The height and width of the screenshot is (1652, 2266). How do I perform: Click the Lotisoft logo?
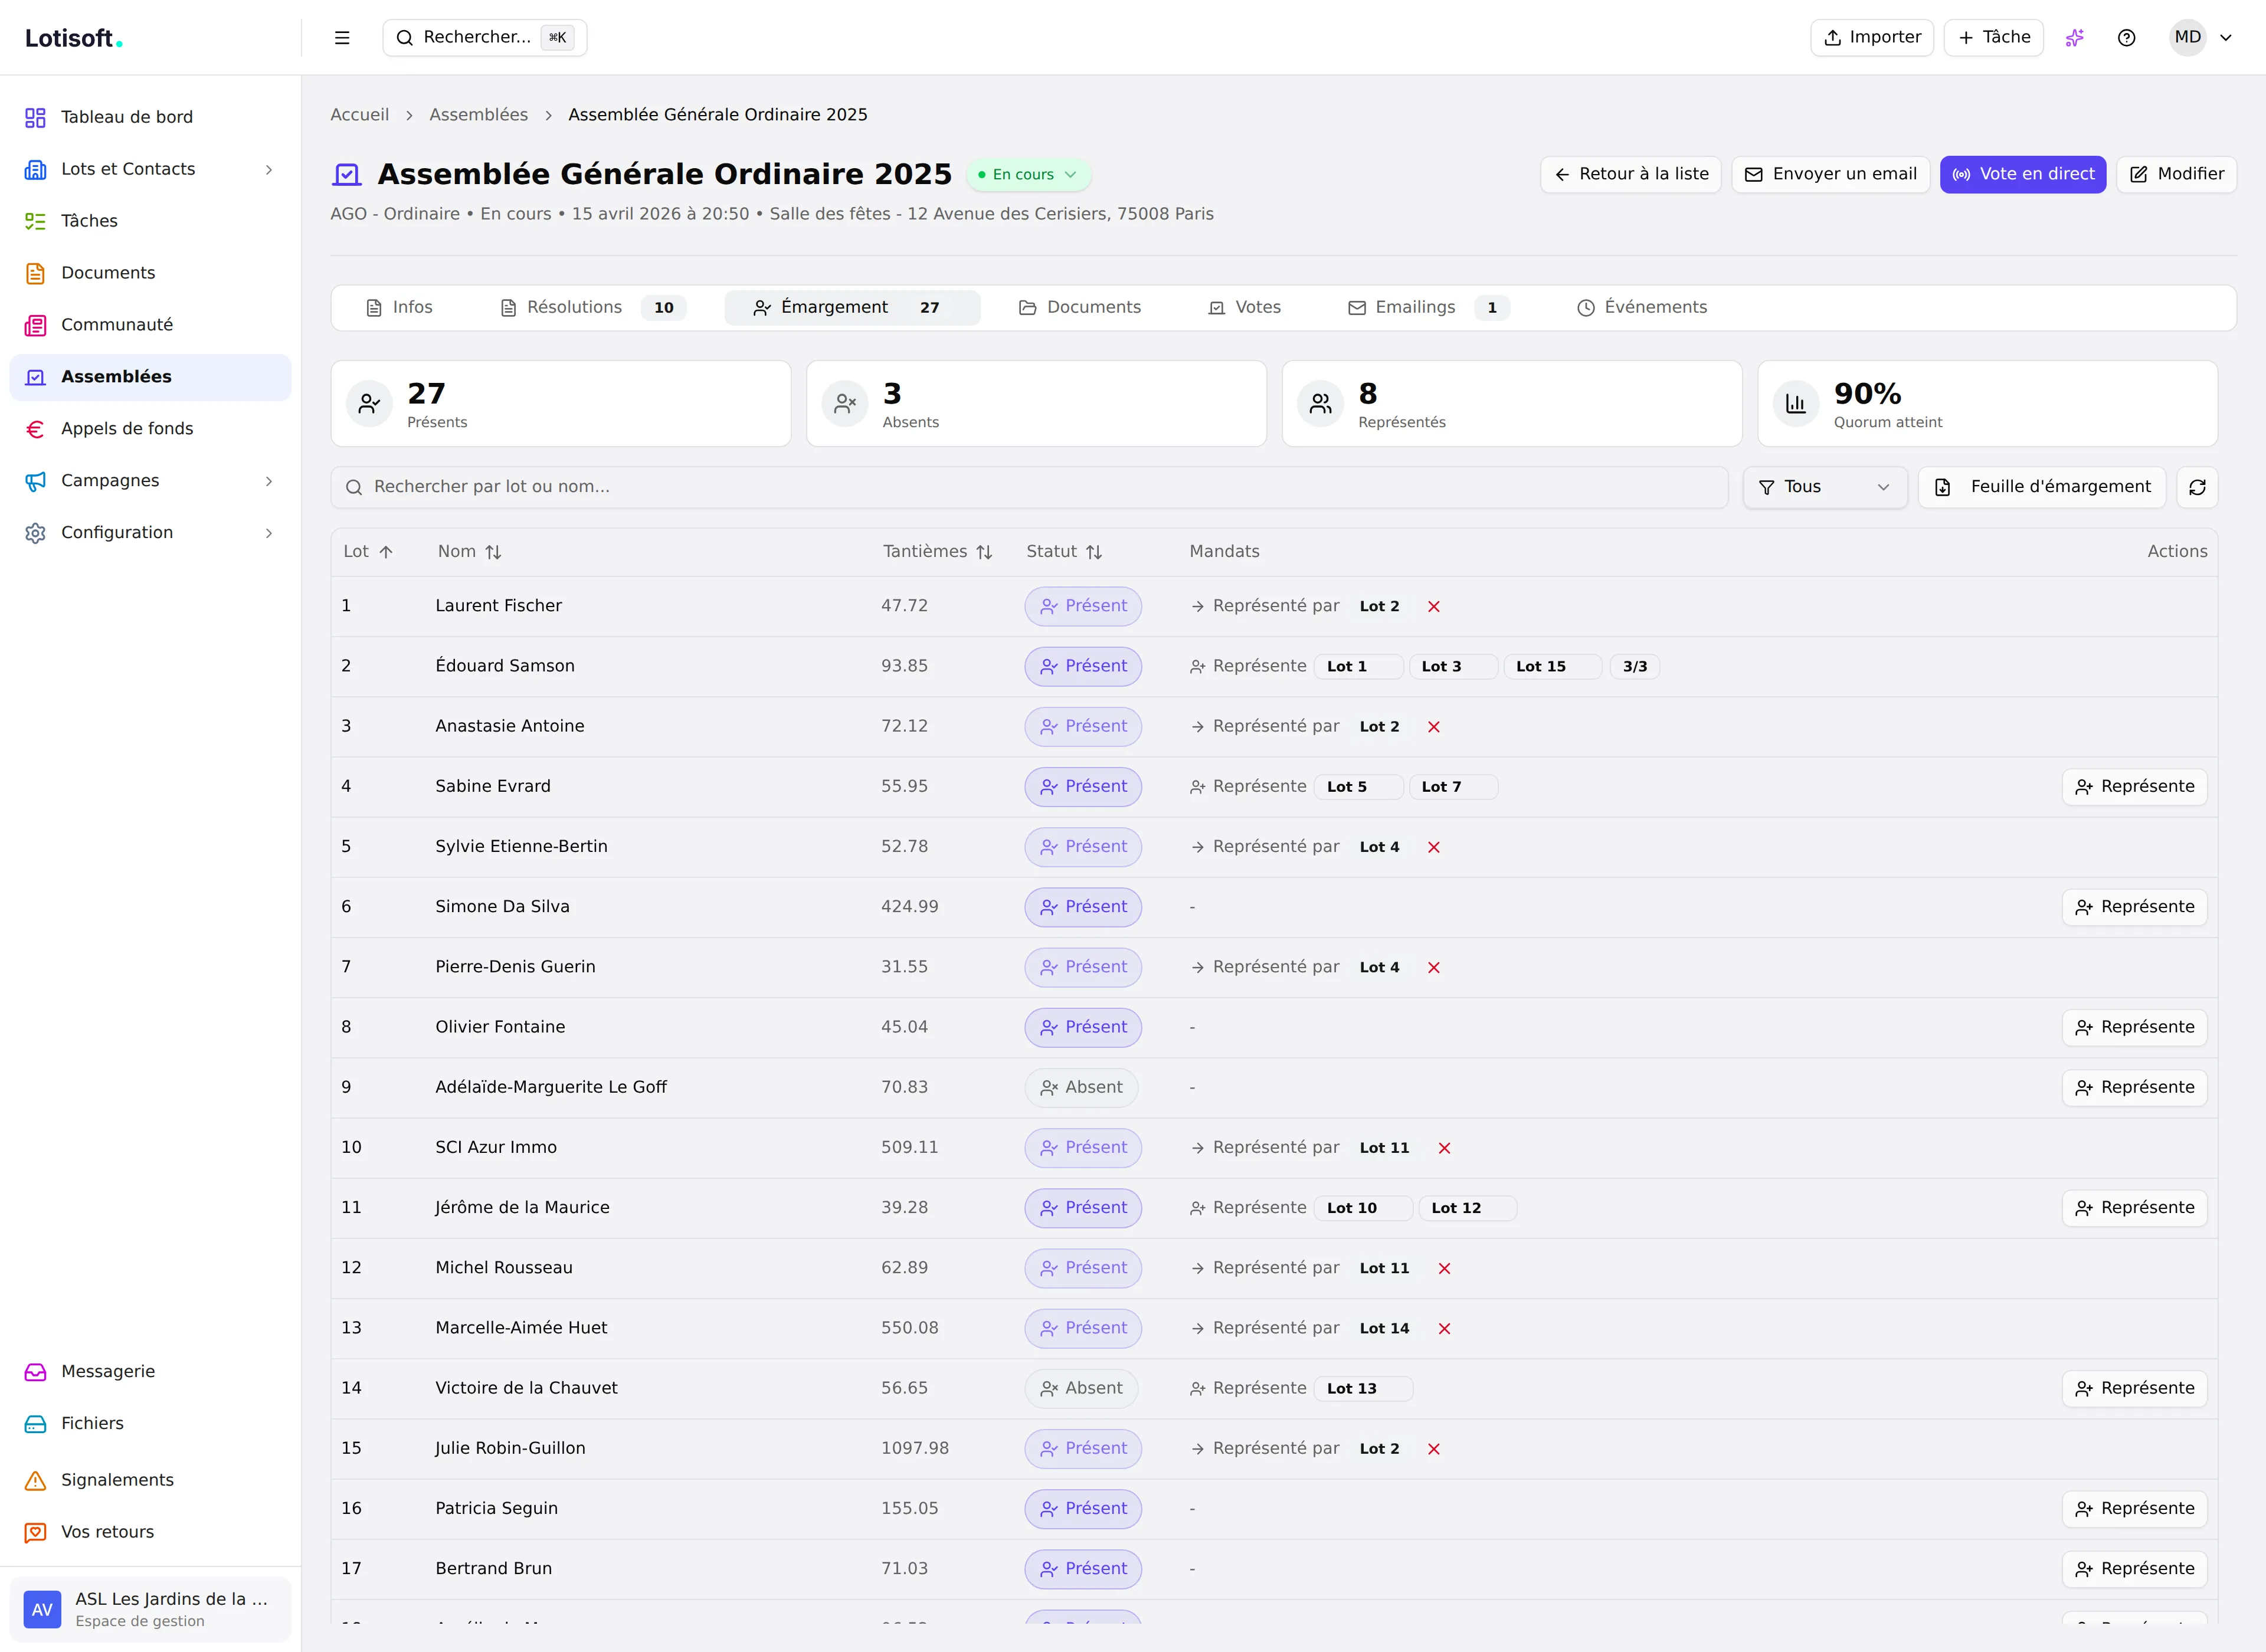tap(73, 38)
